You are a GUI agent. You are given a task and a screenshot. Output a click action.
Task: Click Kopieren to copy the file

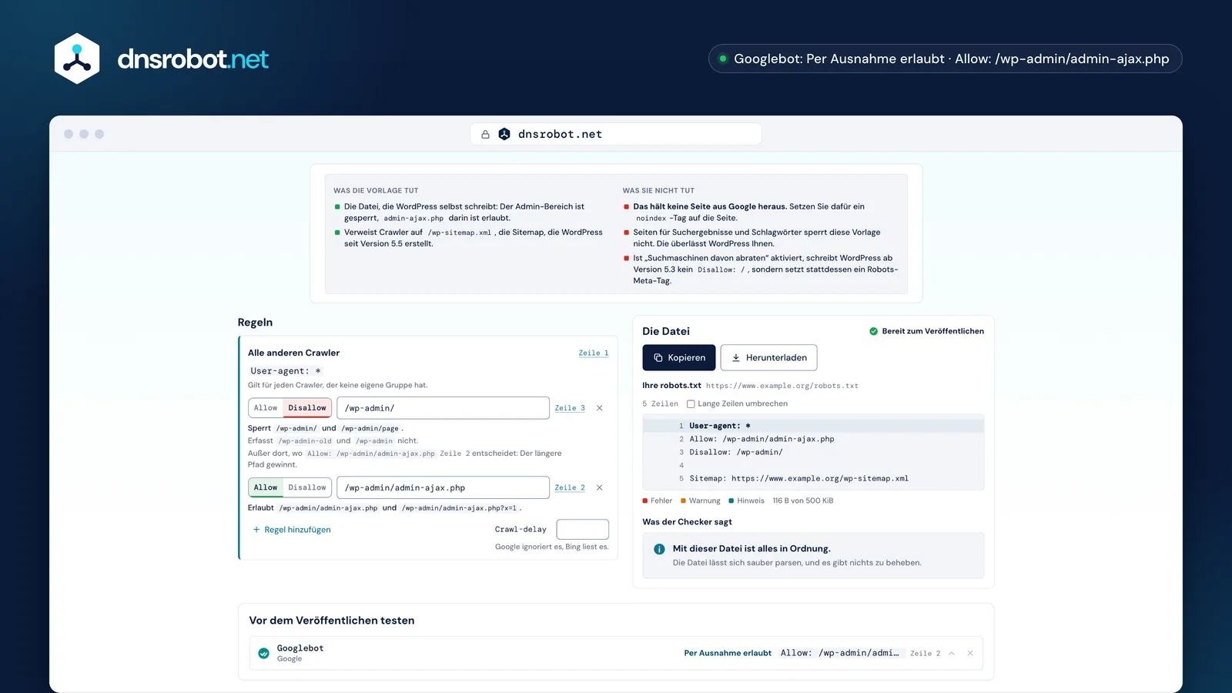[679, 357]
